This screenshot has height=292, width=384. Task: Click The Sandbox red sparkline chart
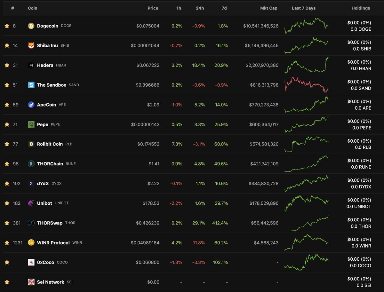[x=306, y=85]
